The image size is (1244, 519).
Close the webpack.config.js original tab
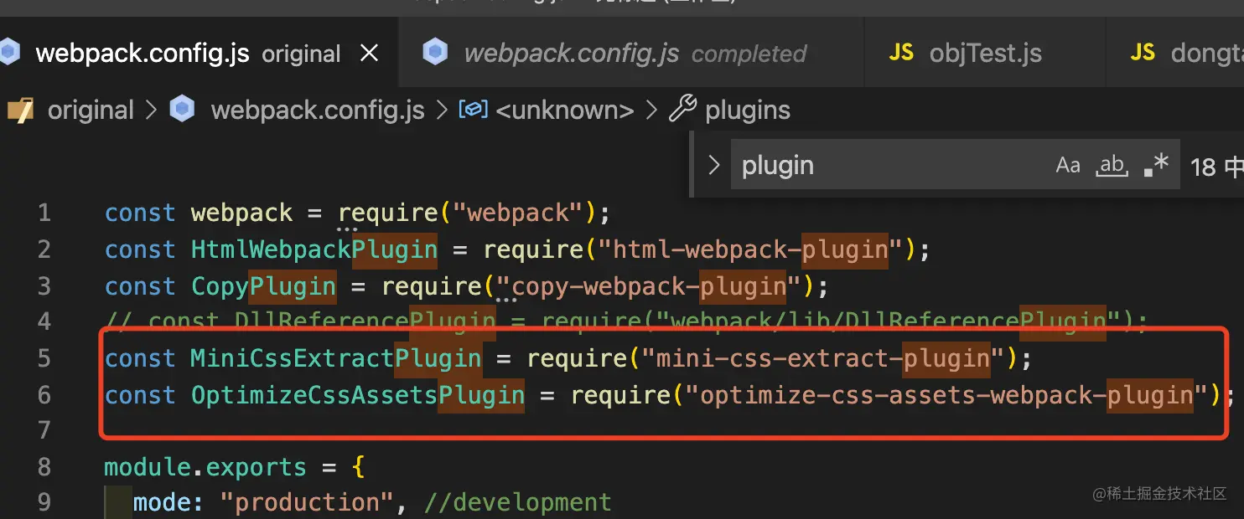pos(369,54)
